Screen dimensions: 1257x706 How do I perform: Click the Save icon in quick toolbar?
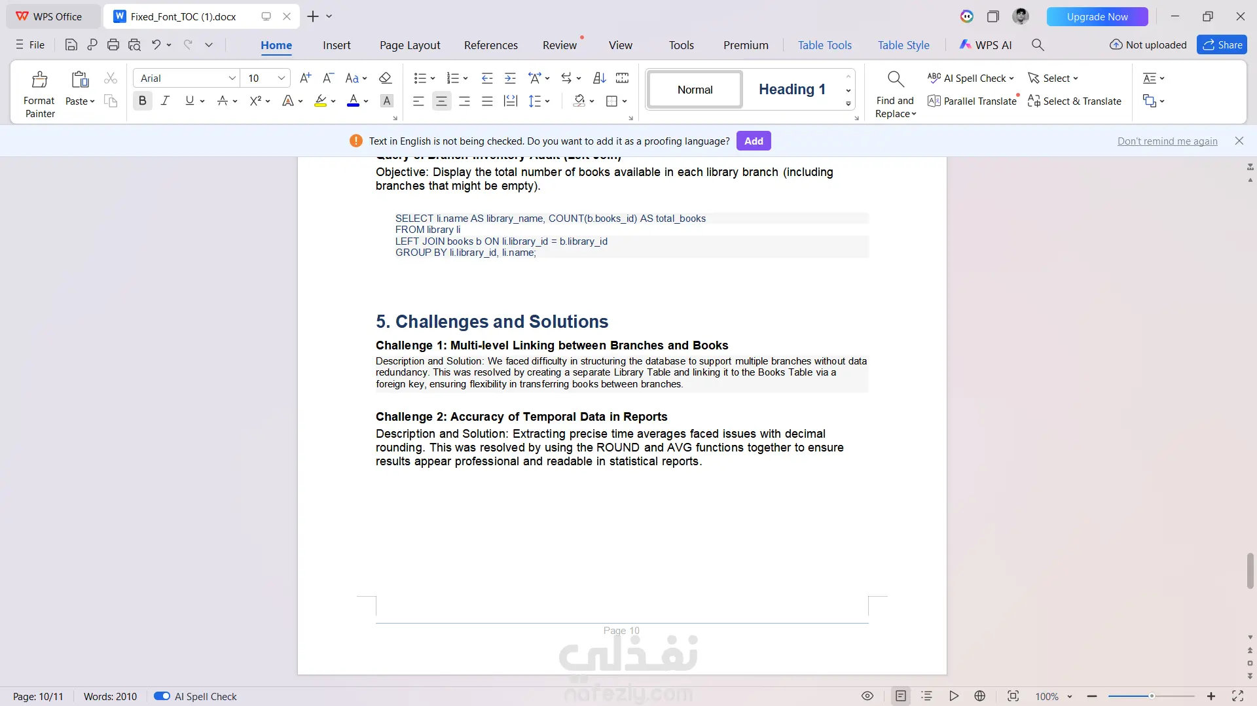[71, 44]
